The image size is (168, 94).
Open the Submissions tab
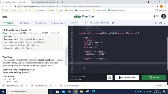point(41,23)
